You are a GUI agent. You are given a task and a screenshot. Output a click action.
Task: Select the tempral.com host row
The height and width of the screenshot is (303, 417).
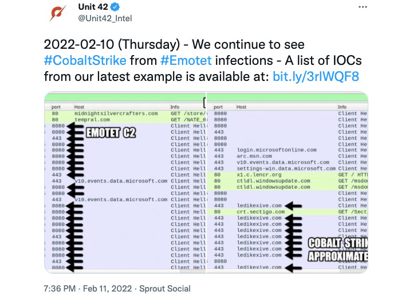92,120
